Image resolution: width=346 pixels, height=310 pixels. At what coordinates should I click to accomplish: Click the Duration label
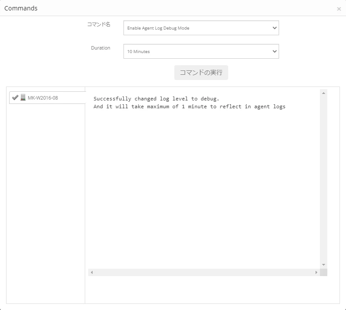tap(100, 48)
